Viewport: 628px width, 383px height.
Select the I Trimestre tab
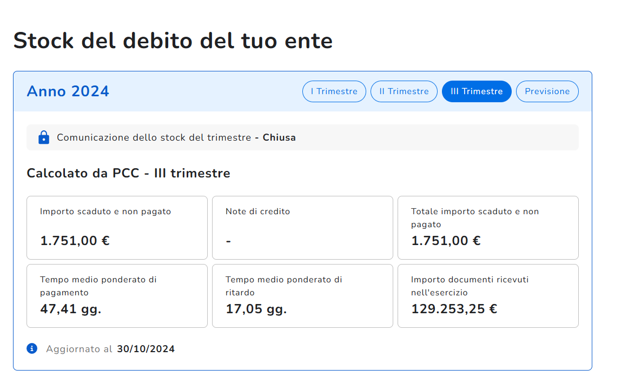(334, 91)
